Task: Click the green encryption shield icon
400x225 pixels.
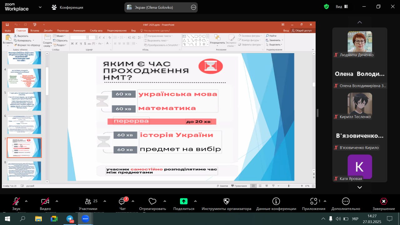Action: click(327, 7)
